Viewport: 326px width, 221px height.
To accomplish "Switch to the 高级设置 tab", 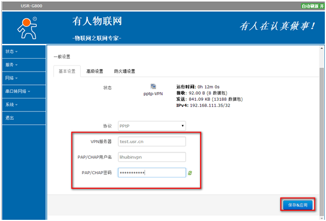I will 95,72.
